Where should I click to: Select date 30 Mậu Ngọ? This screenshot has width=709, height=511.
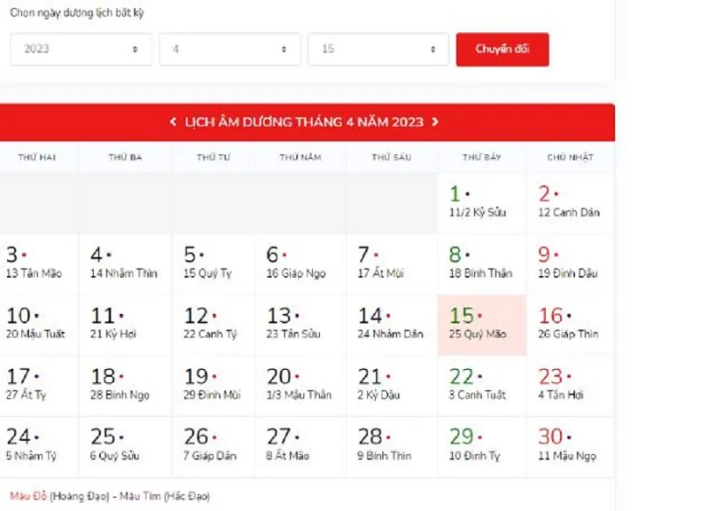tap(570, 446)
